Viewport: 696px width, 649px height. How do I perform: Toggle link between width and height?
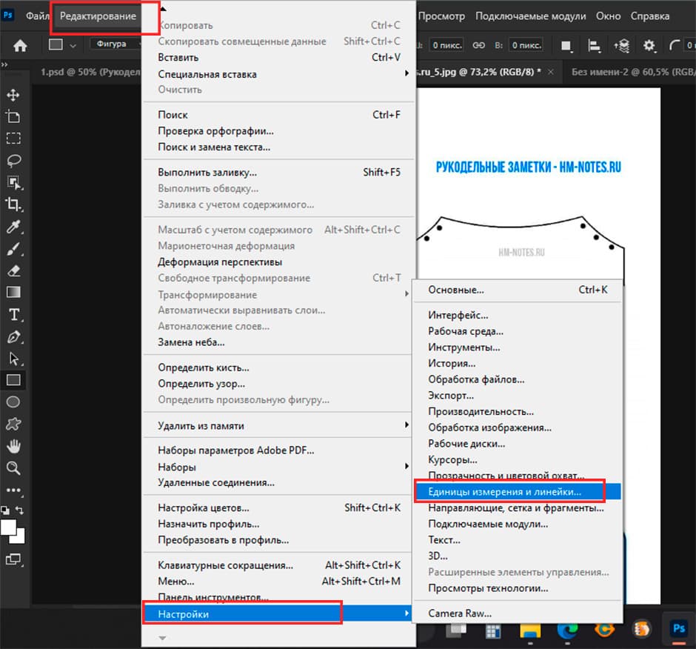(x=479, y=46)
